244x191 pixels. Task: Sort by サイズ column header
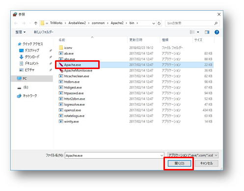pyautogui.click(x=198, y=40)
